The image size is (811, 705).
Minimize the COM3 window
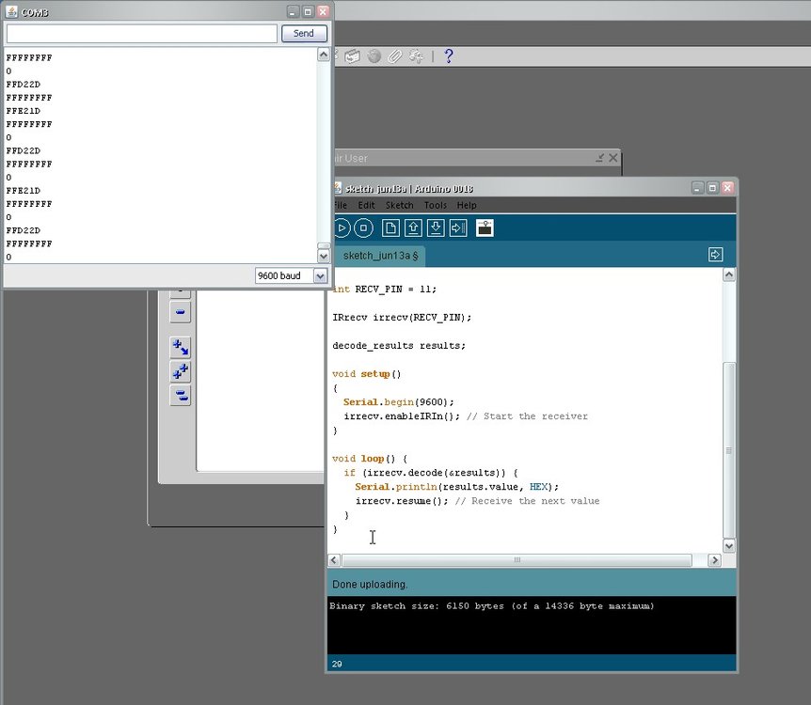[293, 11]
